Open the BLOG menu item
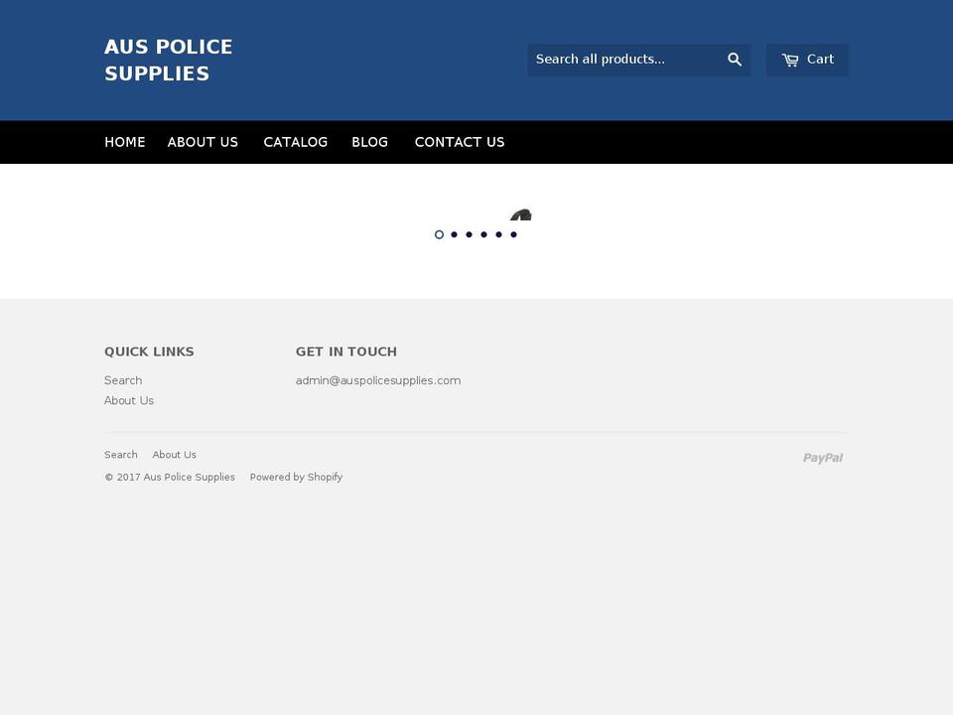This screenshot has height=715, width=953. [x=369, y=142]
